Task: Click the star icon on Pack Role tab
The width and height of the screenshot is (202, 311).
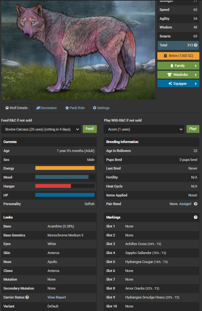Action: coord(67,108)
